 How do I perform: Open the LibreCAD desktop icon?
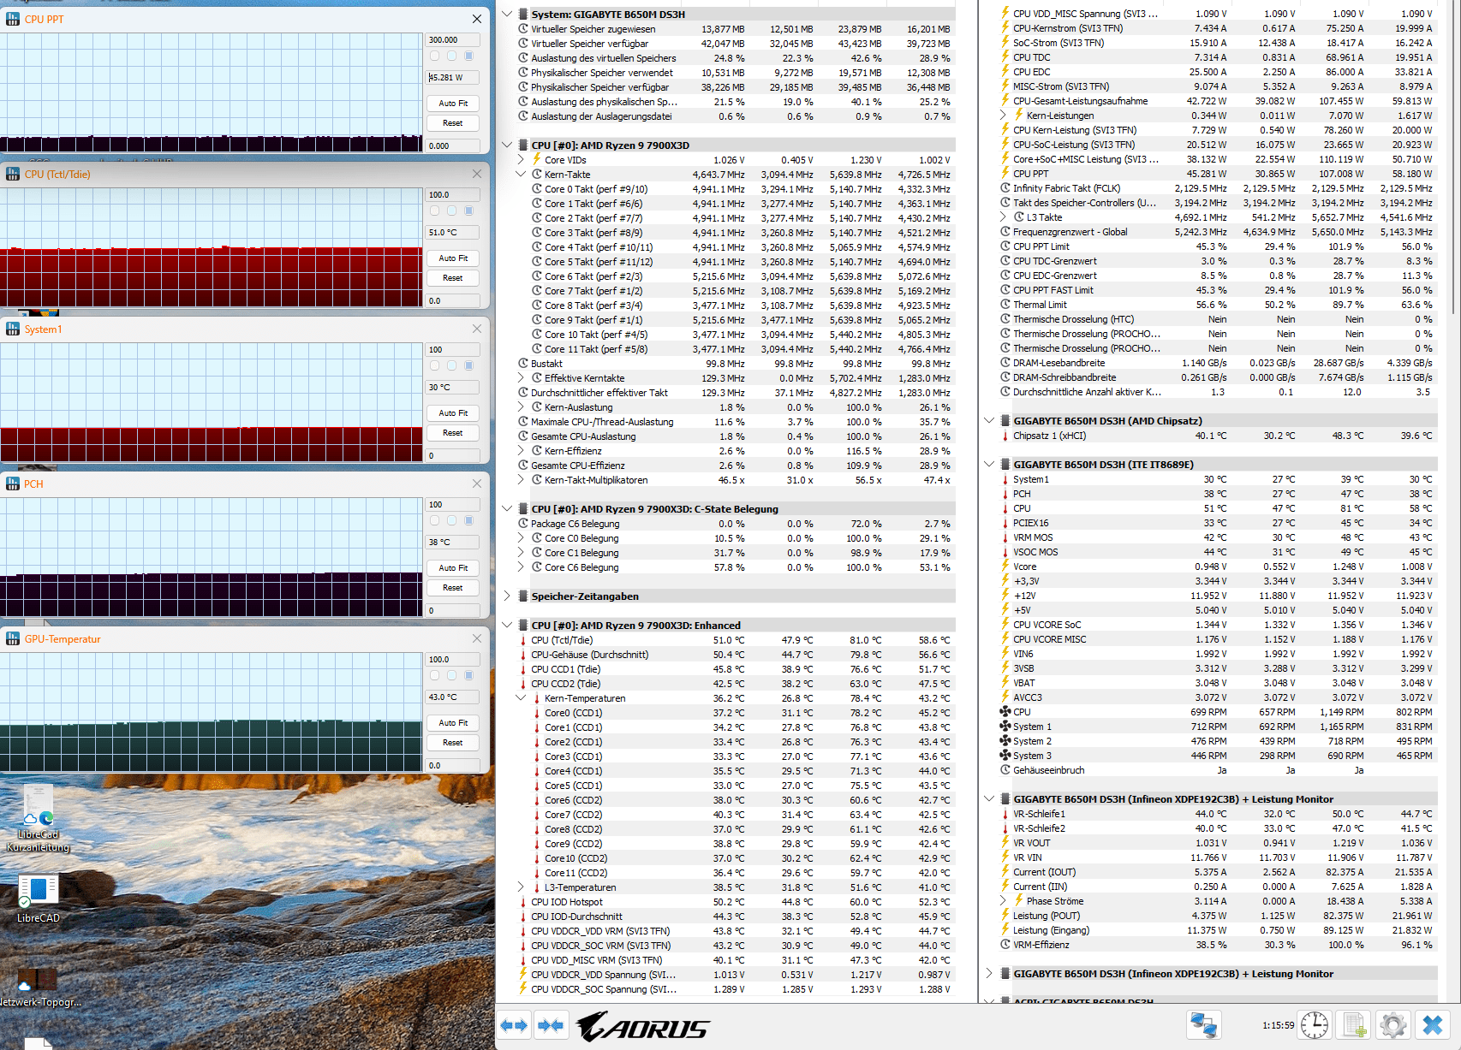[39, 898]
